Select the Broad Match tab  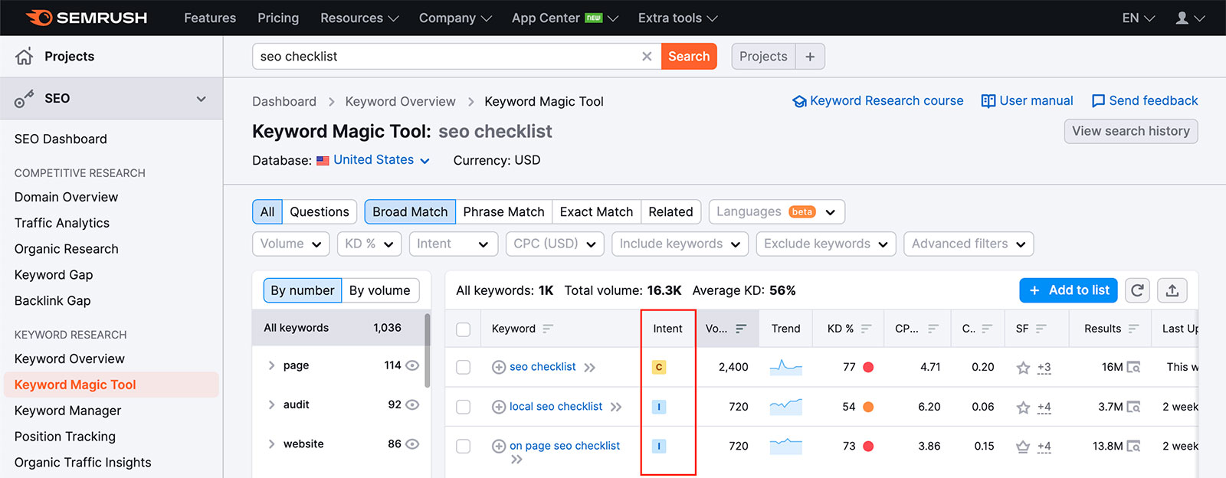[x=410, y=211]
